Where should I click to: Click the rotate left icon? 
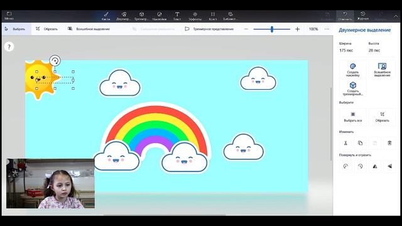[x=345, y=166]
